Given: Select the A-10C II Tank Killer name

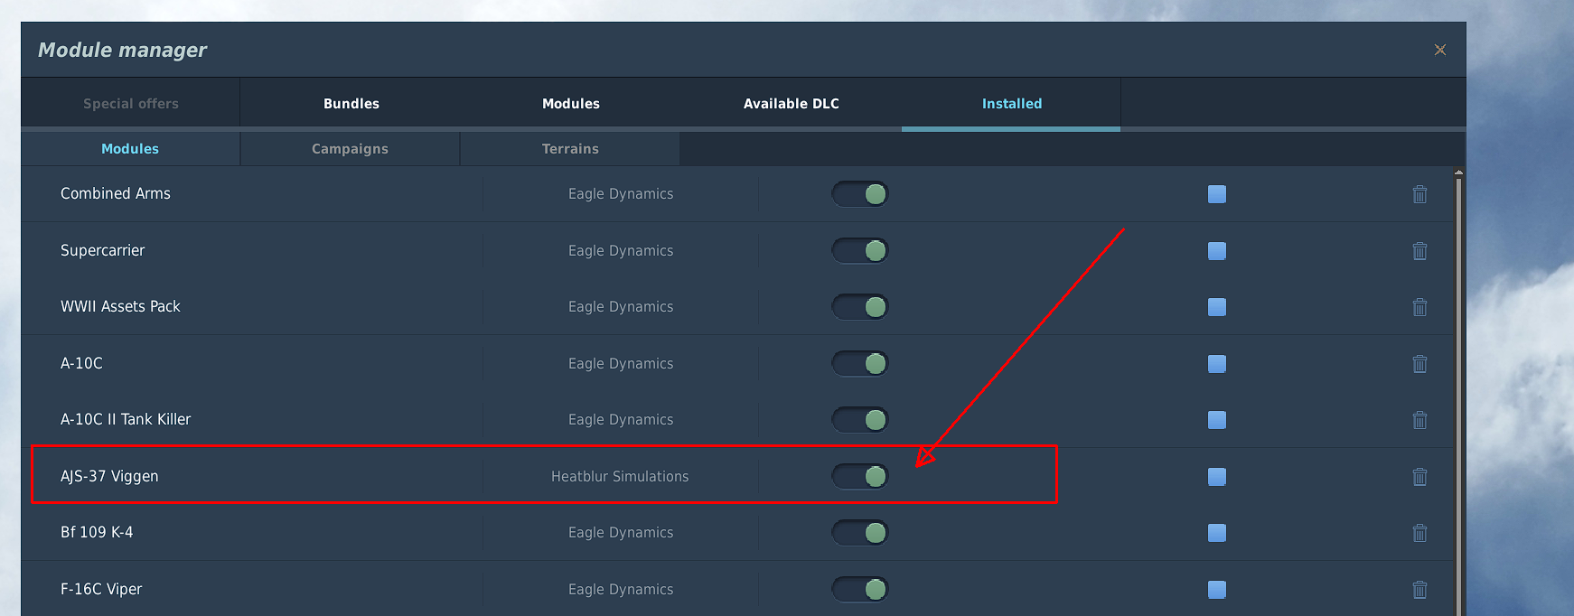Looking at the screenshot, I should coord(126,419).
